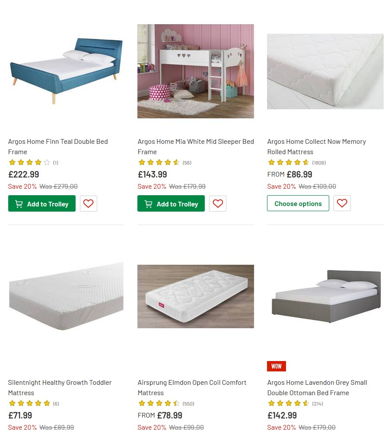
Task: Click the Mia White Mid Sleeper product photo
Action: (195, 71)
